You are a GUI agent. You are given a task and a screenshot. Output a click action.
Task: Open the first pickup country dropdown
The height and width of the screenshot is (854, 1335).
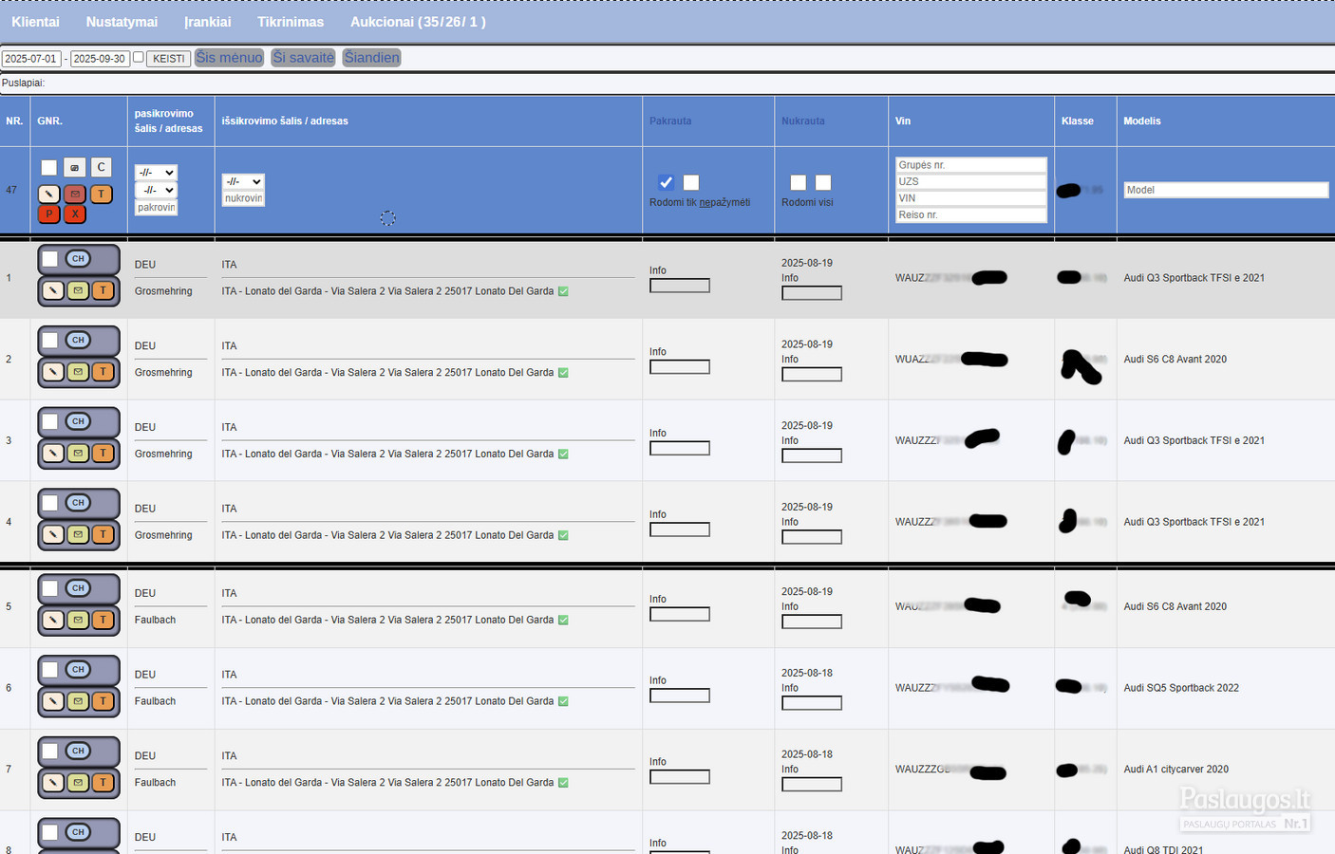(x=156, y=173)
